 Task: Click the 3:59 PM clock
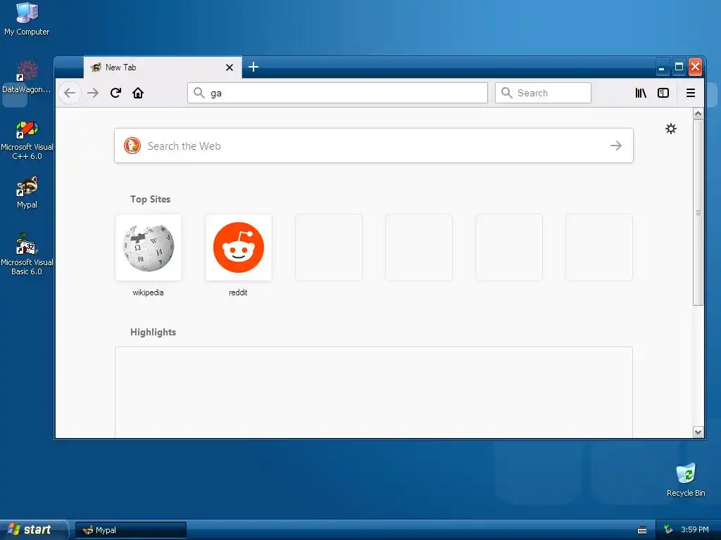pyautogui.click(x=695, y=529)
